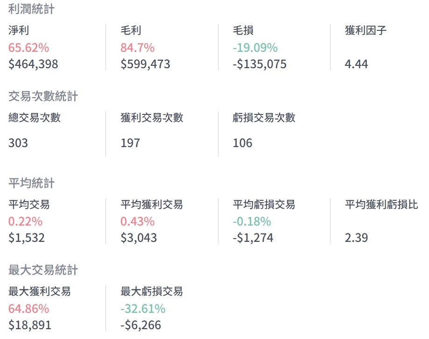
Task: Click the 虧損交易次數 value 106
Action: pos(242,143)
